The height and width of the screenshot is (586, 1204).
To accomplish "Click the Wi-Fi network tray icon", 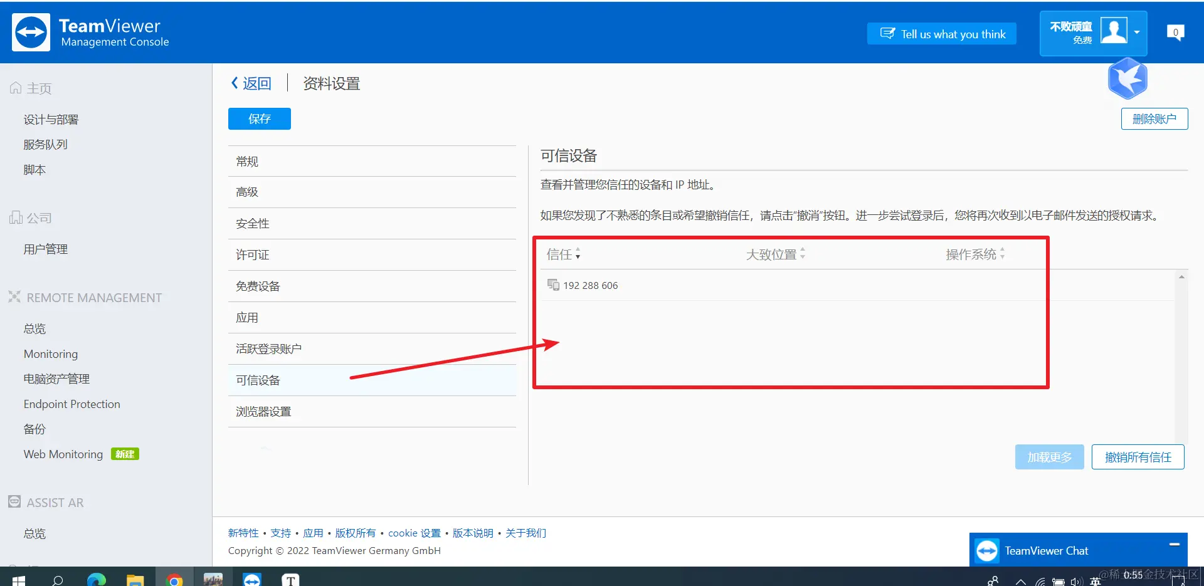I will point(1040,582).
